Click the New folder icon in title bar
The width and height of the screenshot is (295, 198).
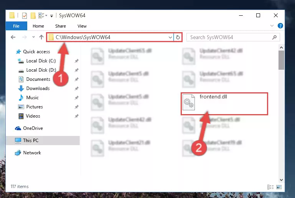tap(33, 16)
